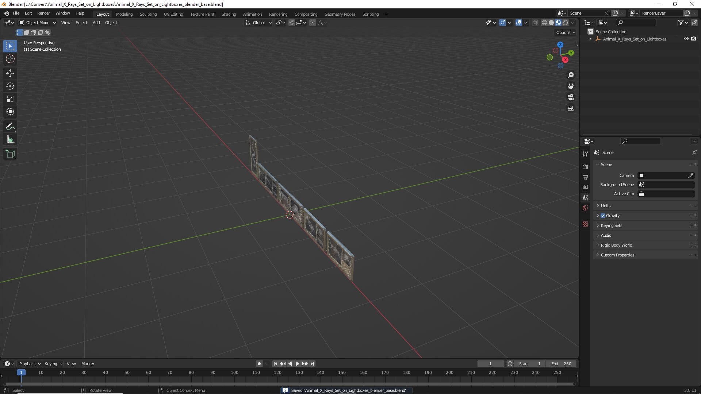This screenshot has height=394, width=701.
Task: Hide Animal_X_Rays collection with eye icon
Action: (686, 39)
